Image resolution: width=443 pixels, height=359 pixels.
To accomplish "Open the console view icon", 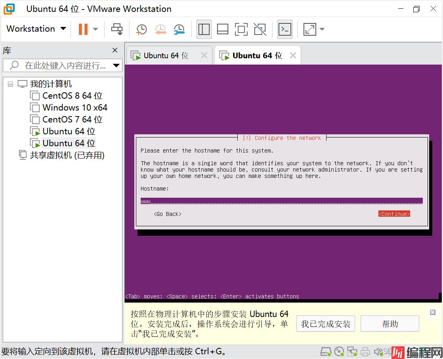I will (x=285, y=29).
